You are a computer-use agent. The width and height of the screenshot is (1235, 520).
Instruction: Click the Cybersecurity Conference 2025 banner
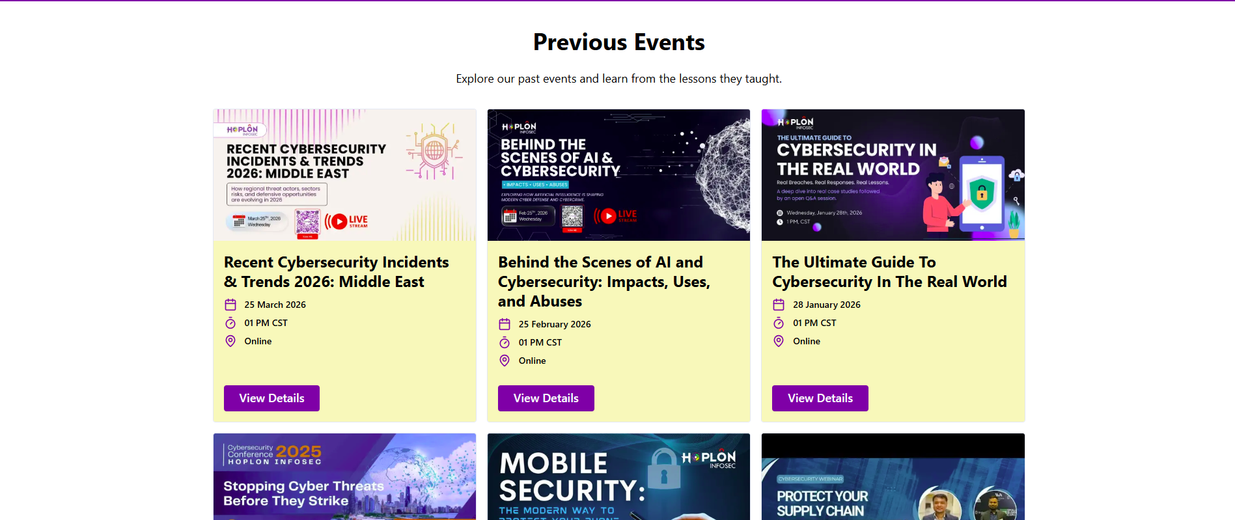[x=344, y=477]
